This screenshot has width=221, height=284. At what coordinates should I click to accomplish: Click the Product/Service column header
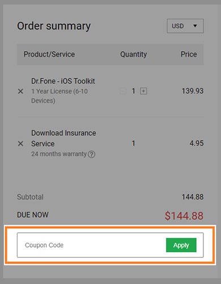pos(49,55)
